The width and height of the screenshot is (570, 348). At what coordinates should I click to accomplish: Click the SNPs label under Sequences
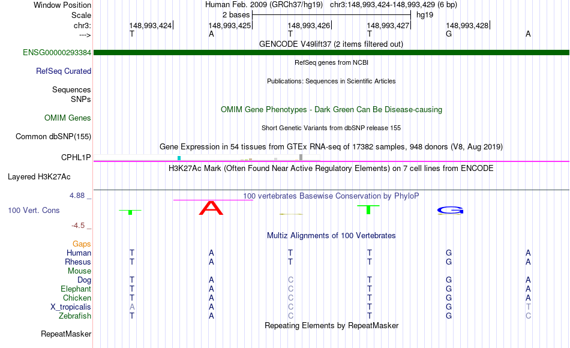tap(81, 99)
